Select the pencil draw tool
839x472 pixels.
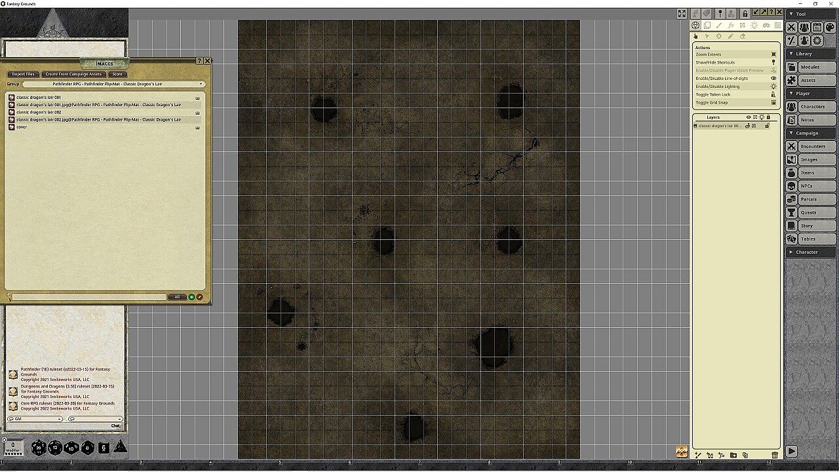pyautogui.click(x=731, y=37)
